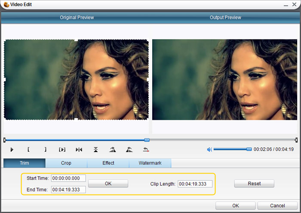Click OK next to the trim times
The image size is (301, 213).
(108, 183)
